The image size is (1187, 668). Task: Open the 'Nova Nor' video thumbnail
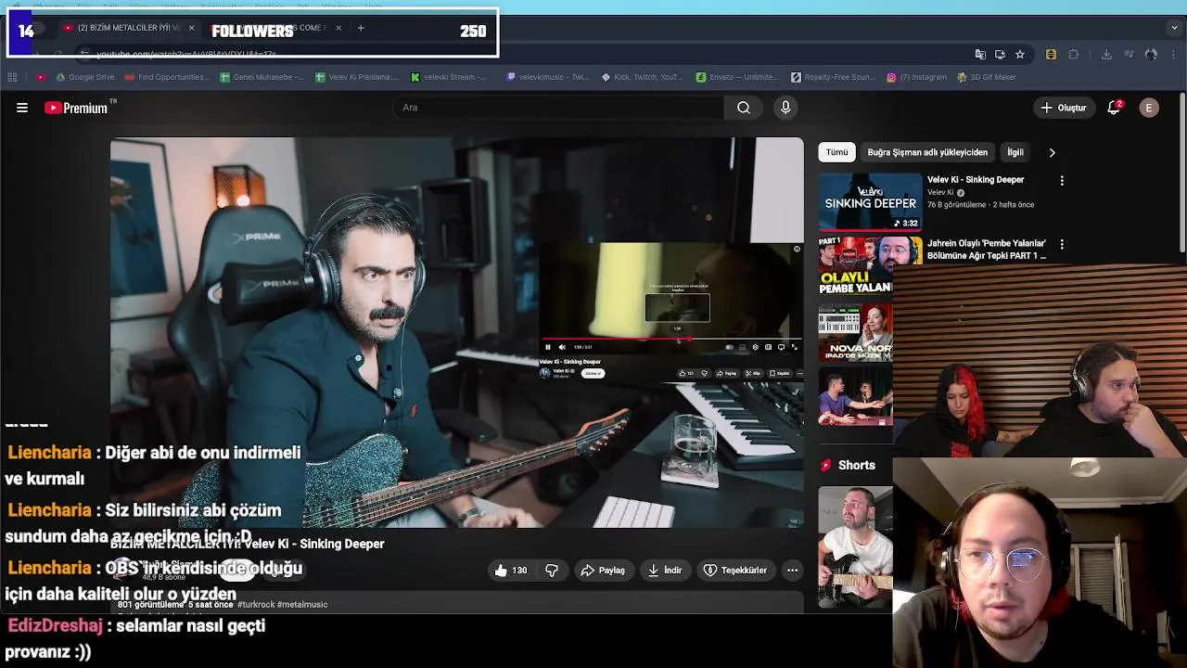click(x=855, y=331)
